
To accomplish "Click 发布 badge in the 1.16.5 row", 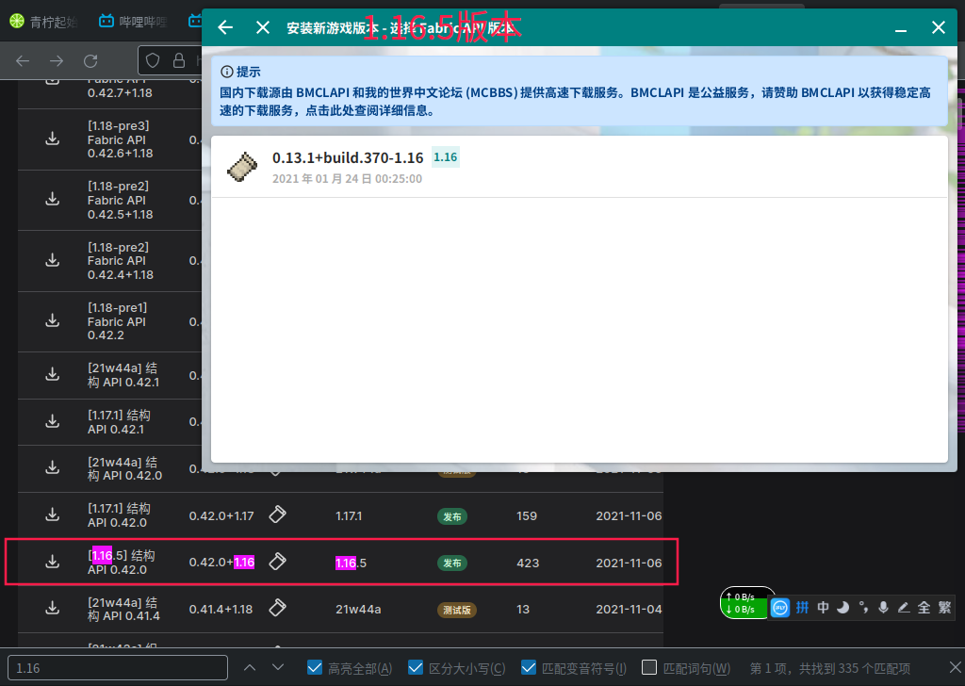I will tap(452, 563).
